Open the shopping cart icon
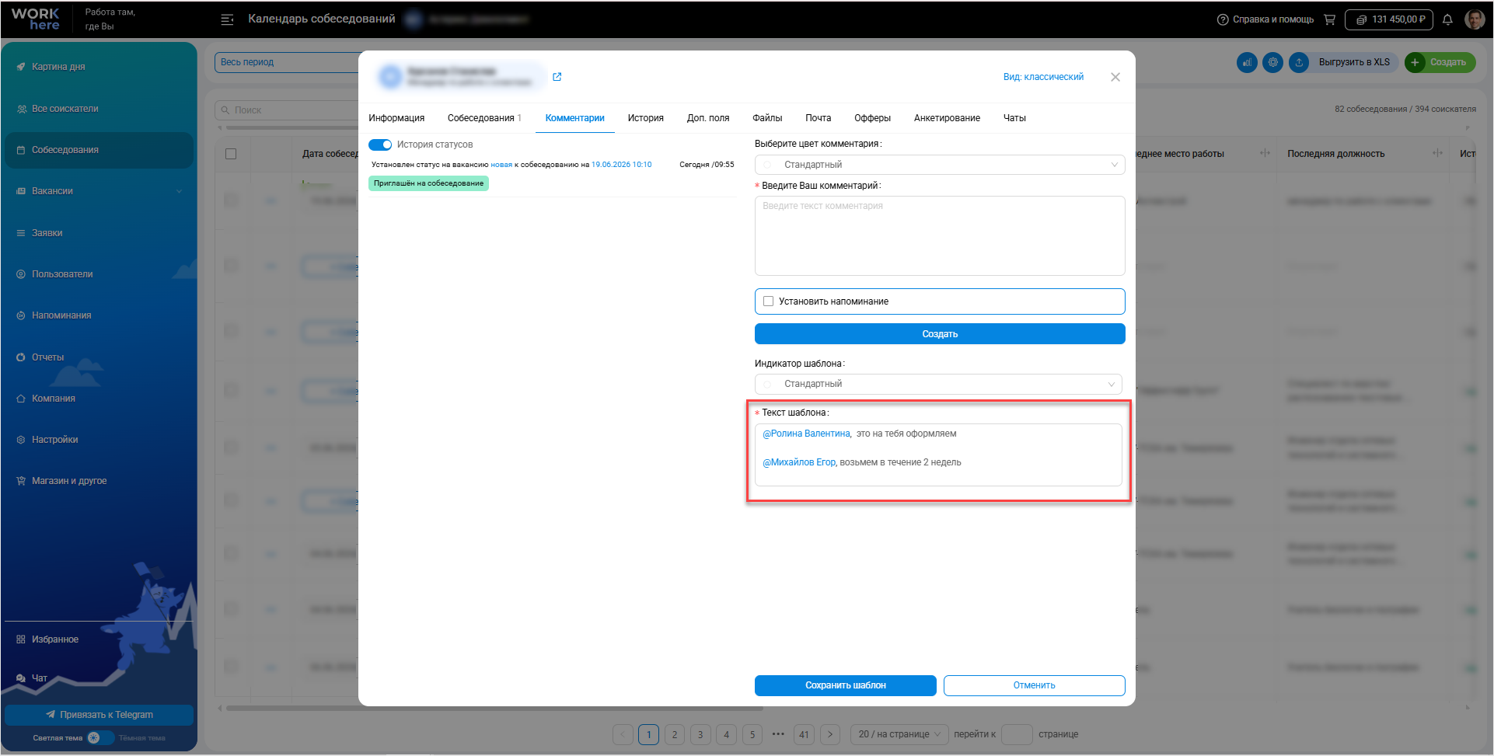 pos(1330,19)
